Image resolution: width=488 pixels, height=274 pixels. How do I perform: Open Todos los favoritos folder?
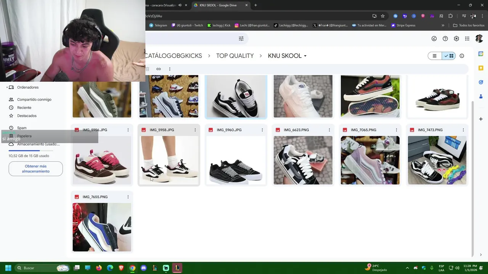click(x=469, y=25)
